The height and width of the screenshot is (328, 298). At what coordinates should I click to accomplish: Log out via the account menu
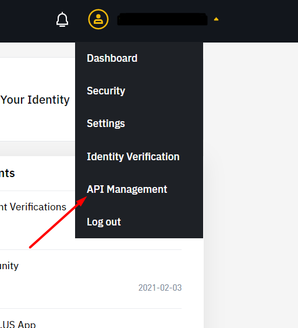pos(104,222)
